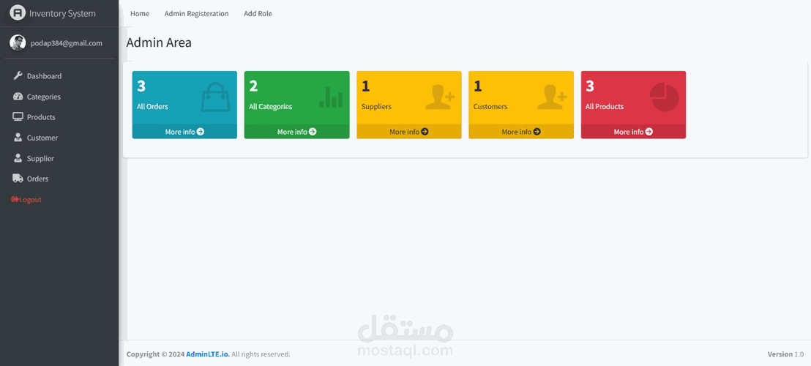
Task: Click the shopping bag icon on All Orders card
Action: pos(215,97)
